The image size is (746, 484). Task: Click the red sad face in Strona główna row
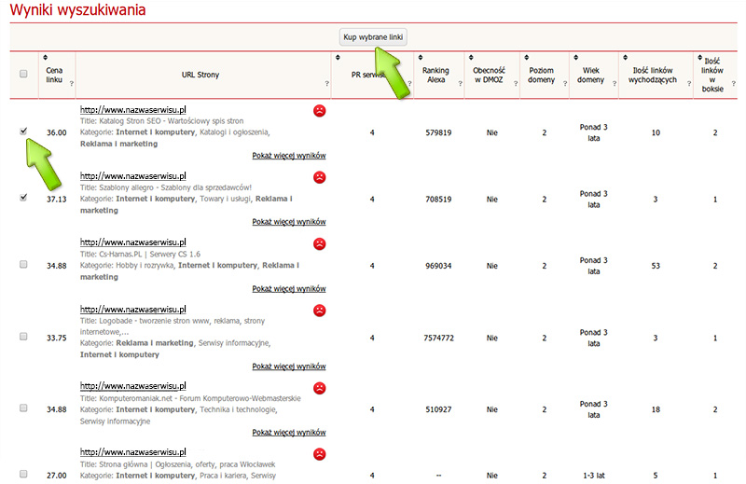tap(320, 454)
